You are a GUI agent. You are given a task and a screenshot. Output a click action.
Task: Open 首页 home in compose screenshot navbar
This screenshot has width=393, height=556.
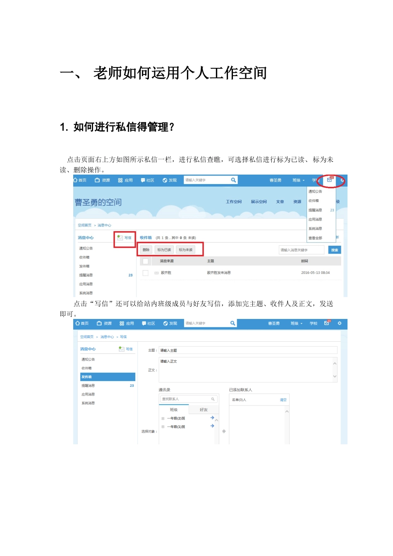pos(82,324)
